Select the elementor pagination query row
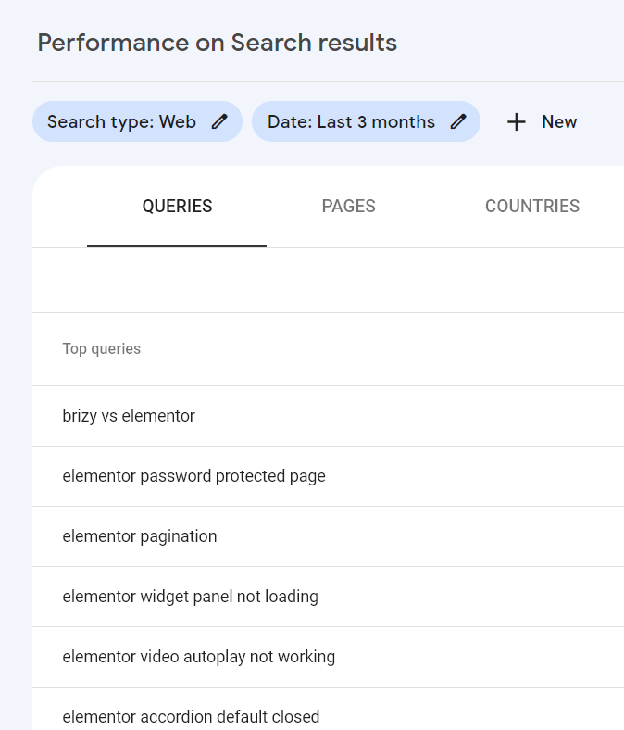Viewport: 624px width, 730px height. [x=328, y=536]
